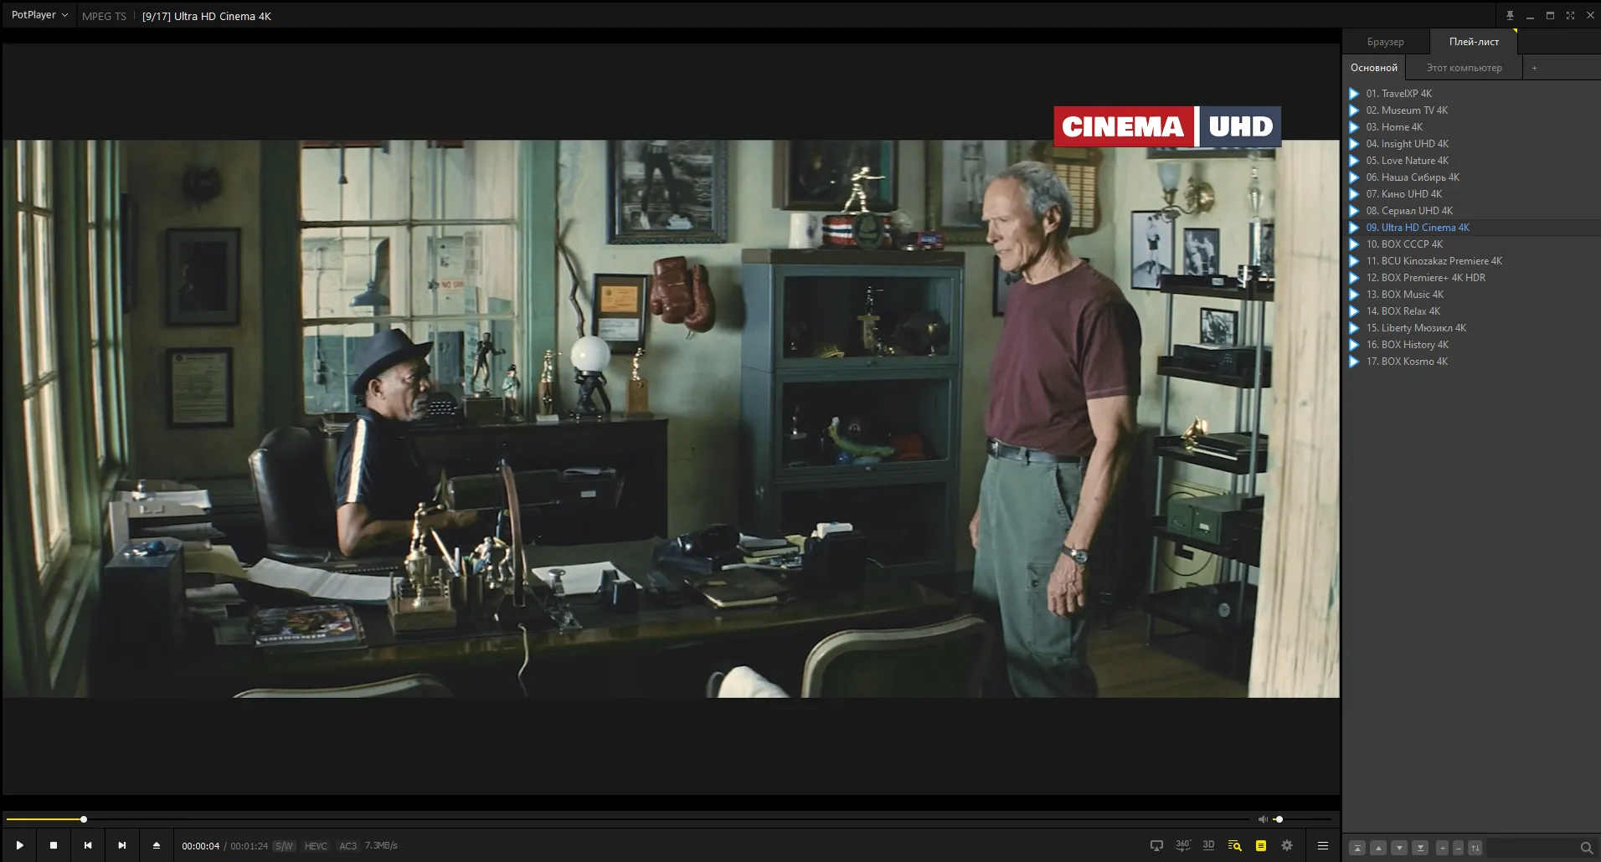Screen dimensions: 1601x862
Task: Switch to the Плей-лист tab
Action: pyautogui.click(x=1474, y=42)
